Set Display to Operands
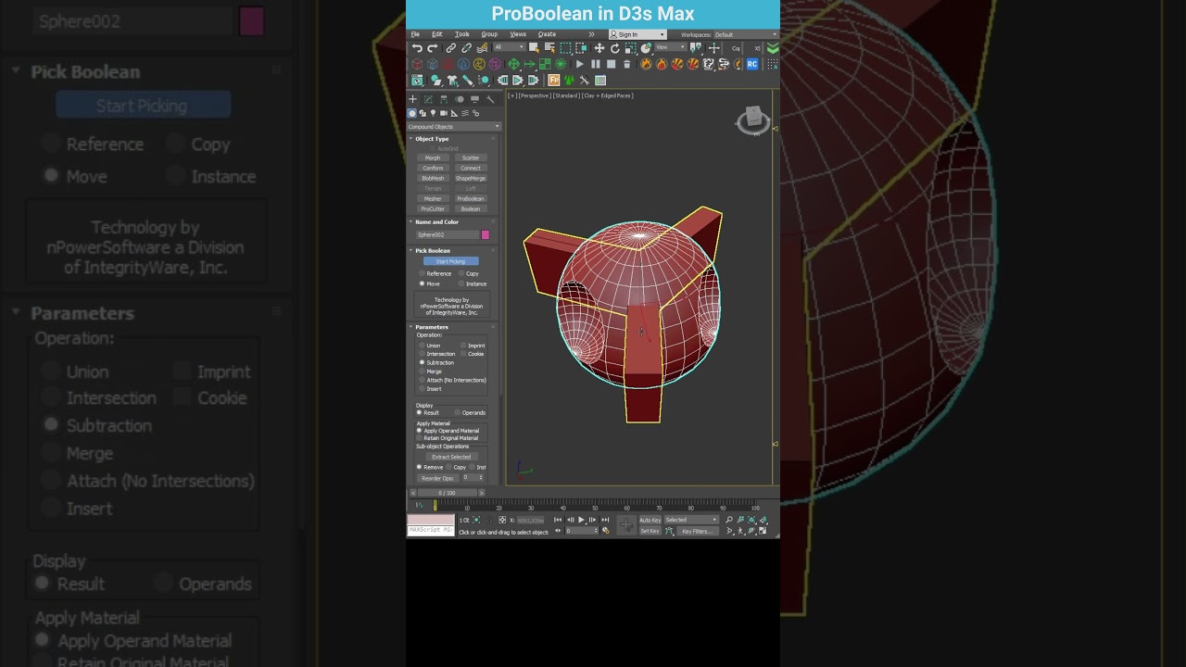This screenshot has height=667, width=1186. [x=470, y=412]
